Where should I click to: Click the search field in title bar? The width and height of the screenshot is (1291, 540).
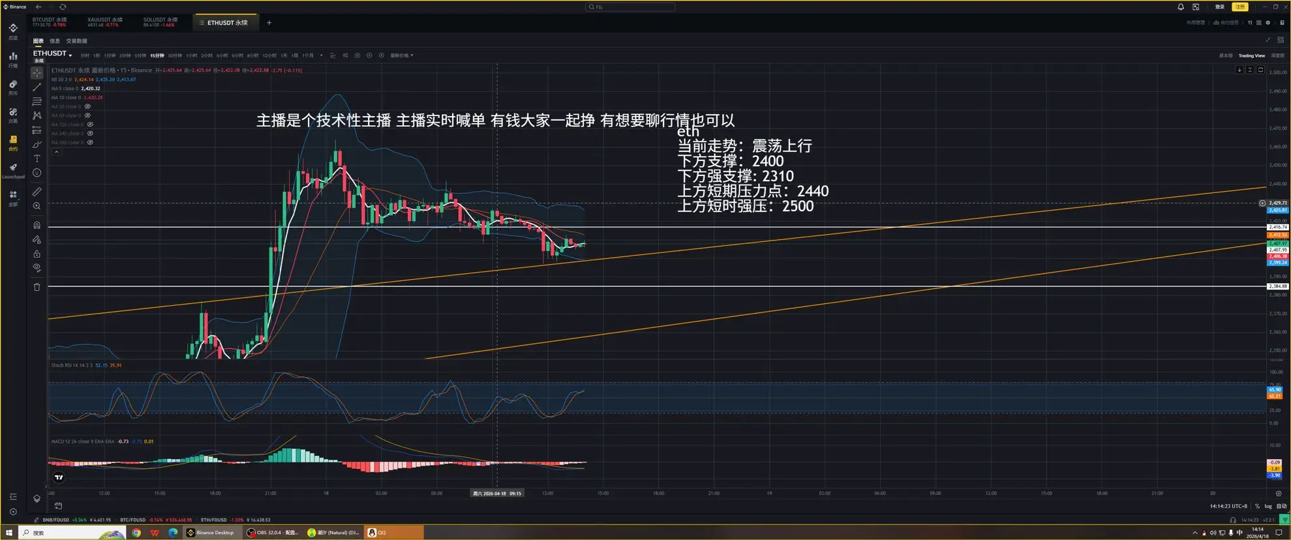630,7
